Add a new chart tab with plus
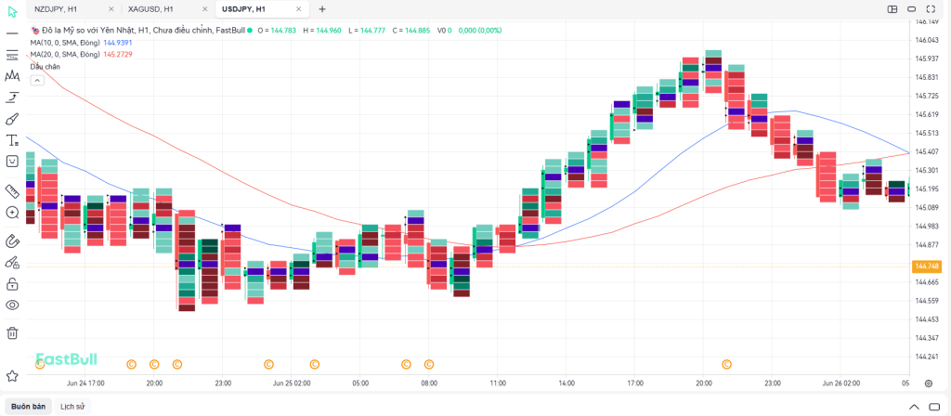Screen dimensions: 951x416 pyautogui.click(x=322, y=9)
